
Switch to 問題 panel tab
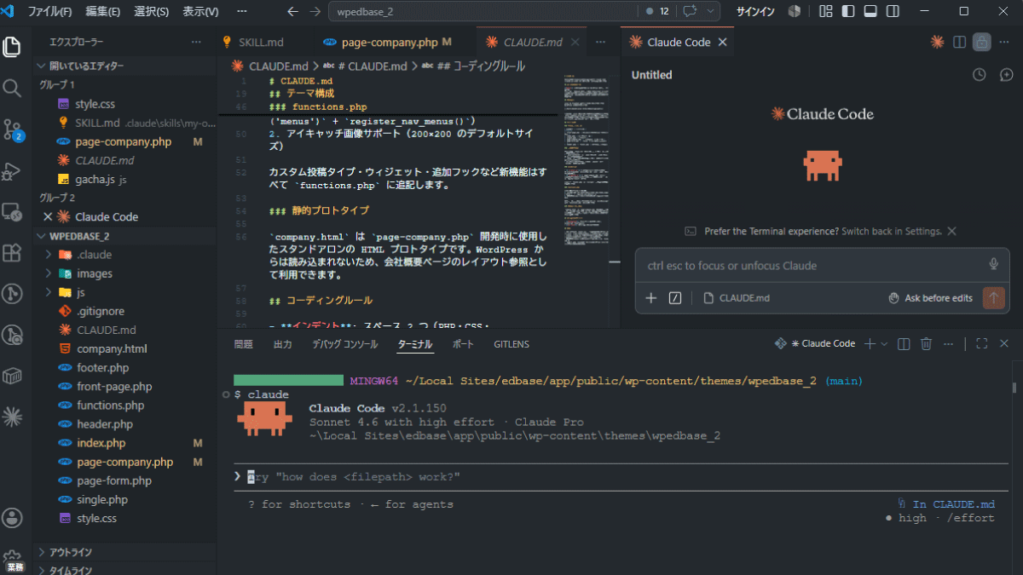(244, 344)
